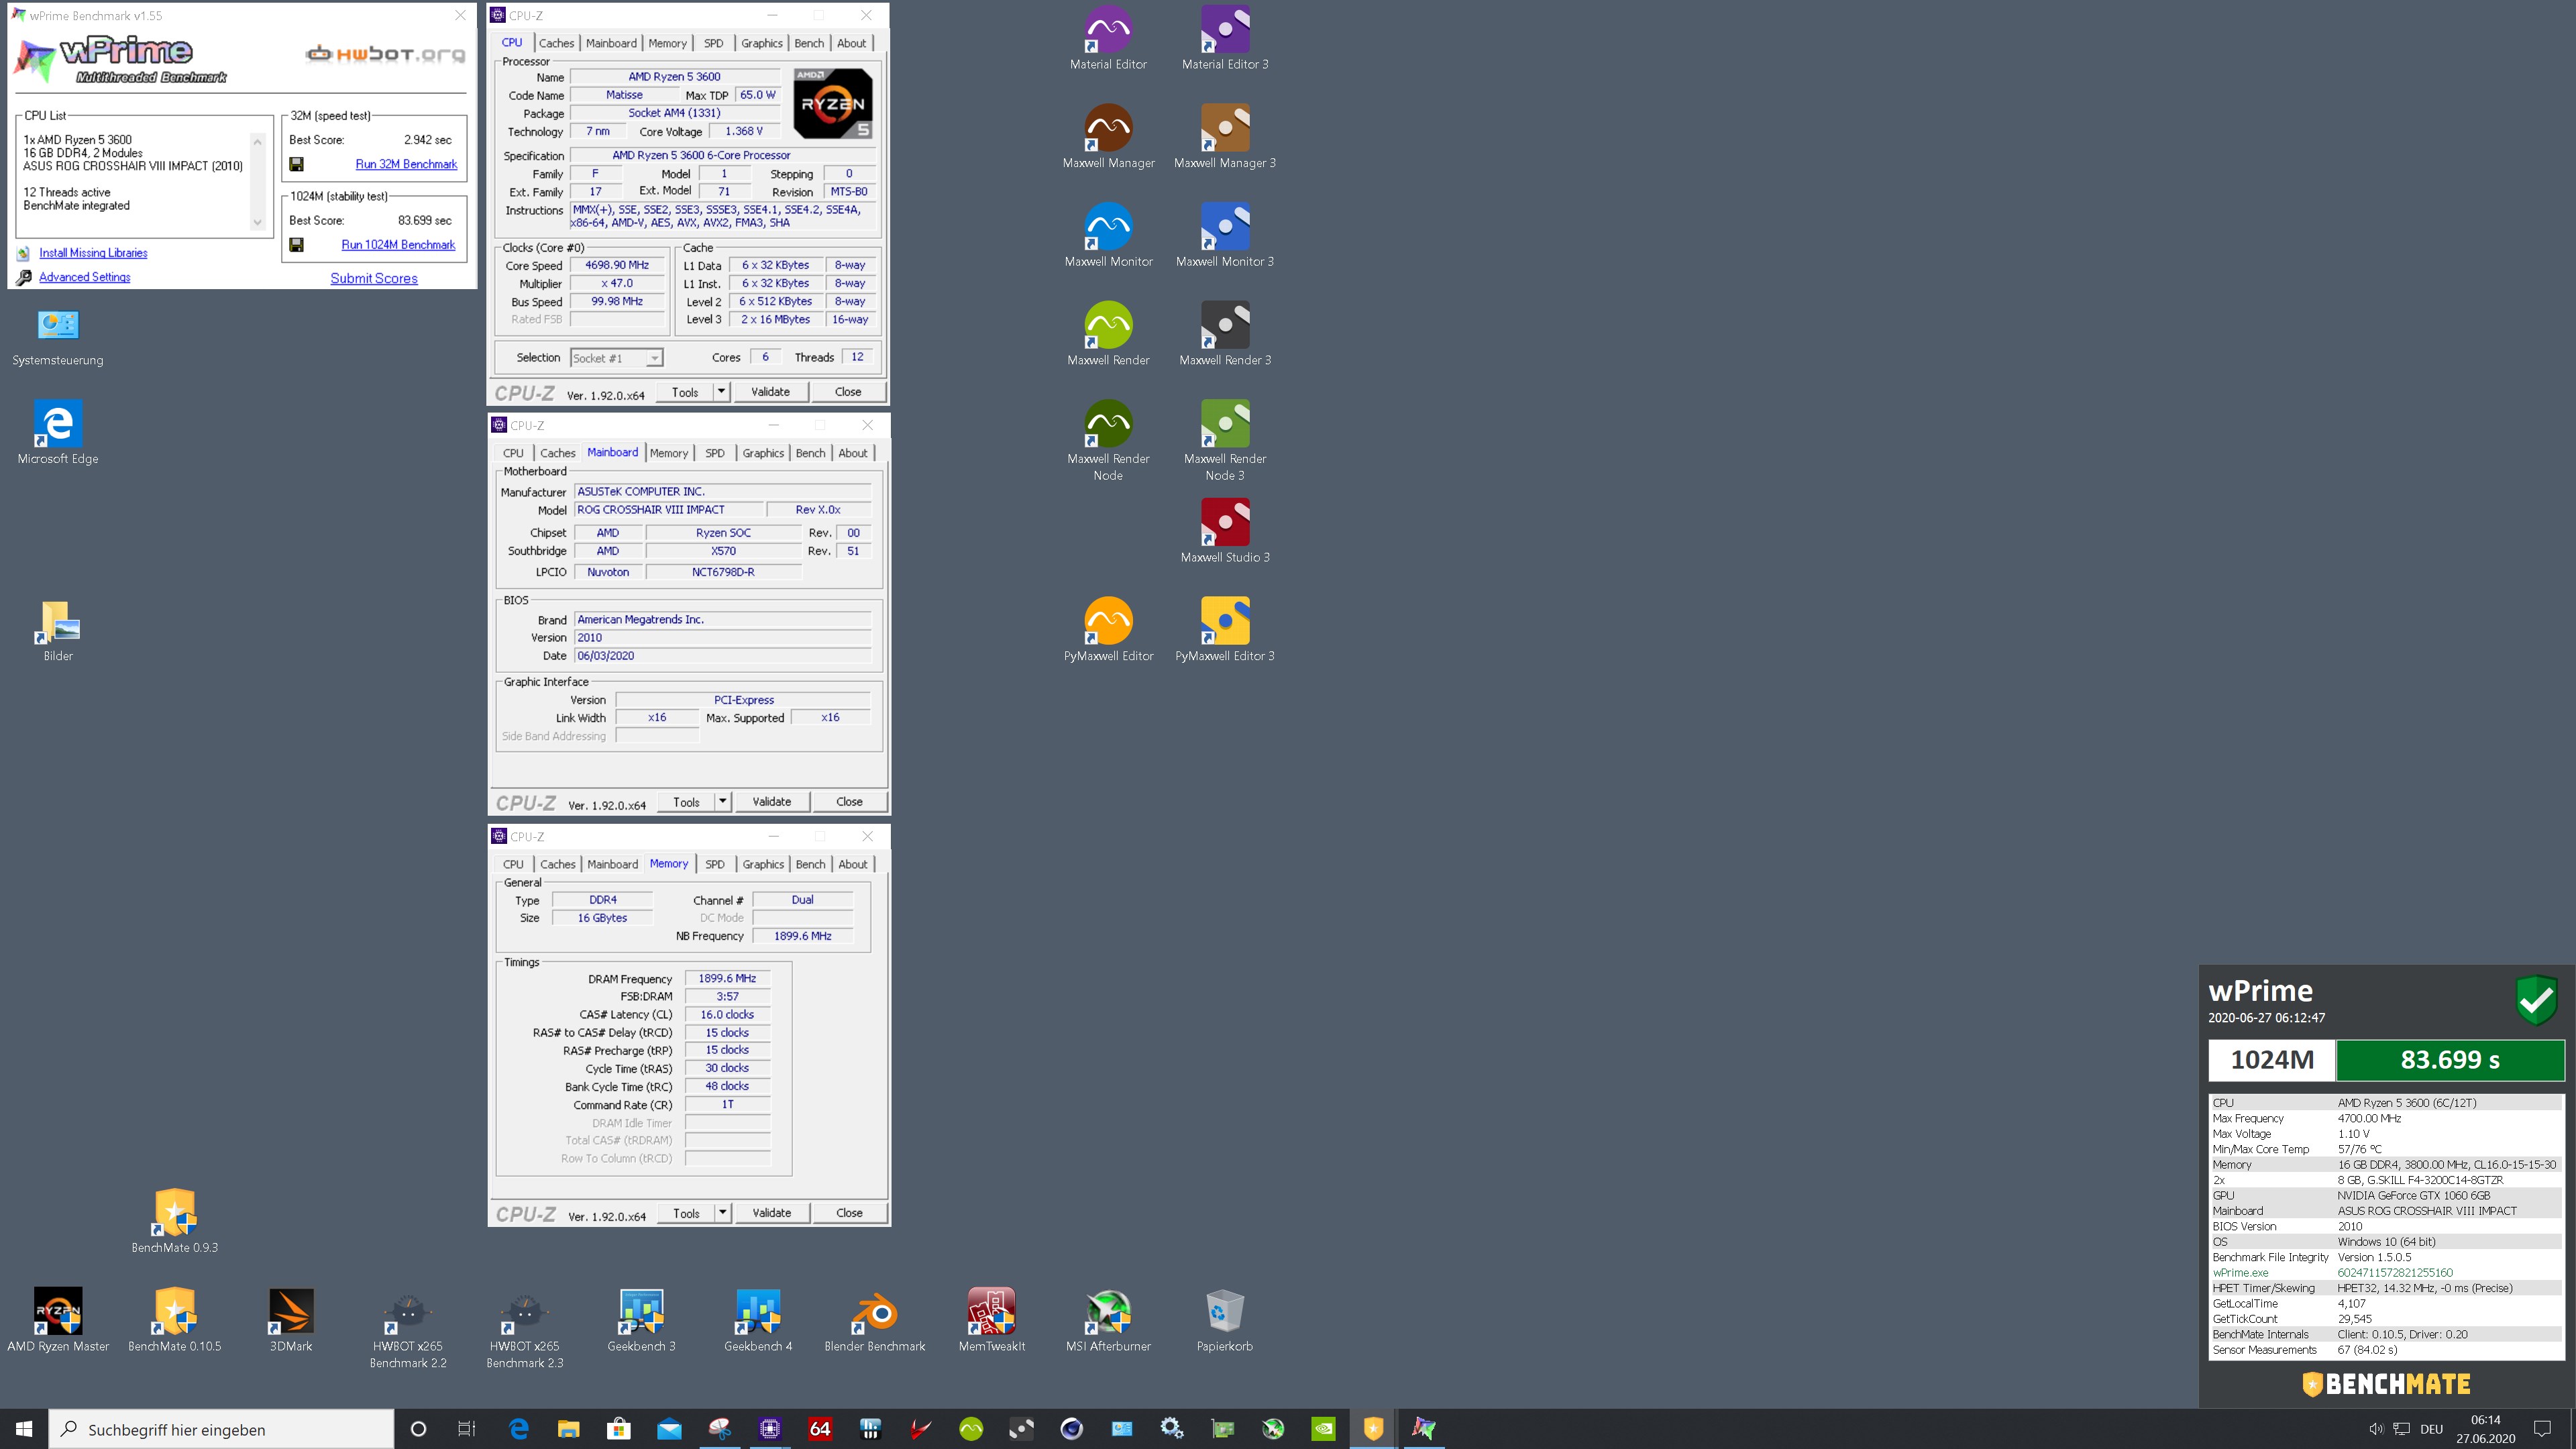Click the Install Missing Libraries link
The width and height of the screenshot is (2576, 1449).
click(x=93, y=253)
